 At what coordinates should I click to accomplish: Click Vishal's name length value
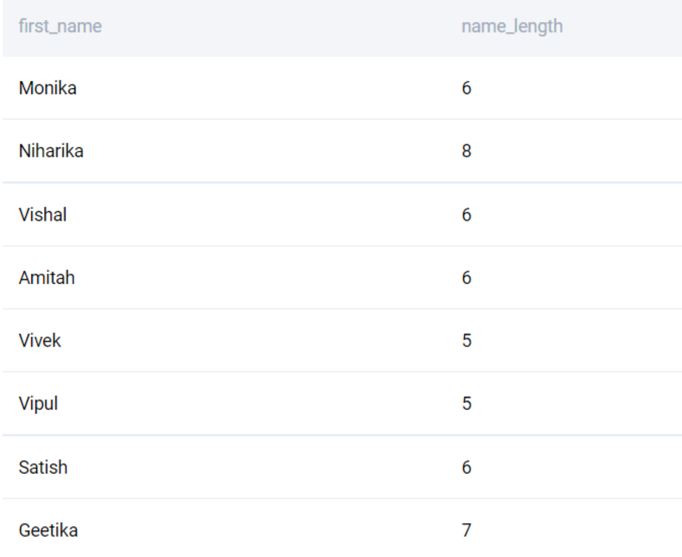coord(466,214)
